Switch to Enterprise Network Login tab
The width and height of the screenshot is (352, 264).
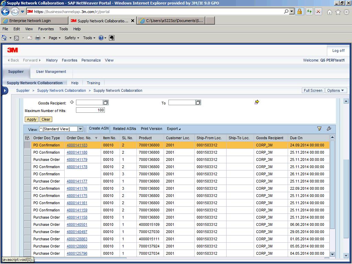tap(34, 21)
